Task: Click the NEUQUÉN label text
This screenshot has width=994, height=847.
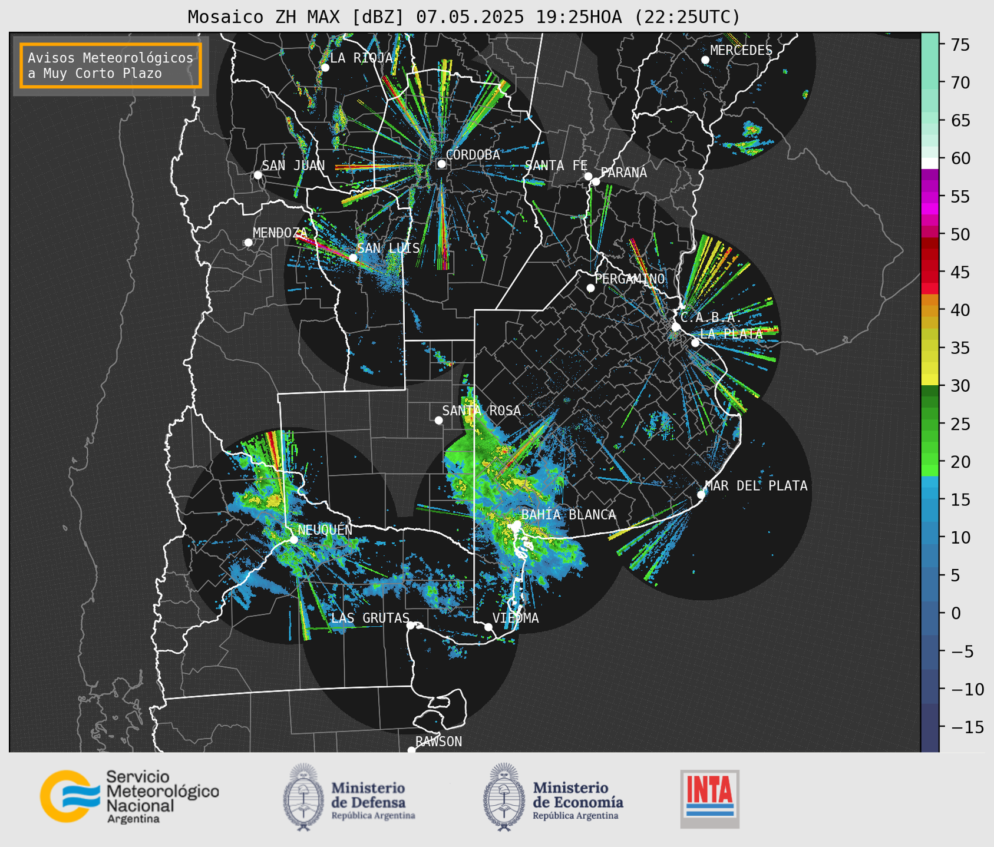Action: point(325,530)
